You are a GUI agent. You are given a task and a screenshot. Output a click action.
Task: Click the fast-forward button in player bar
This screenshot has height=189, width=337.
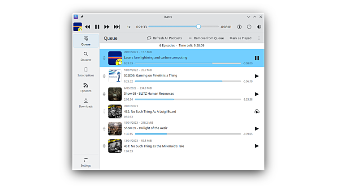pyautogui.click(x=107, y=27)
